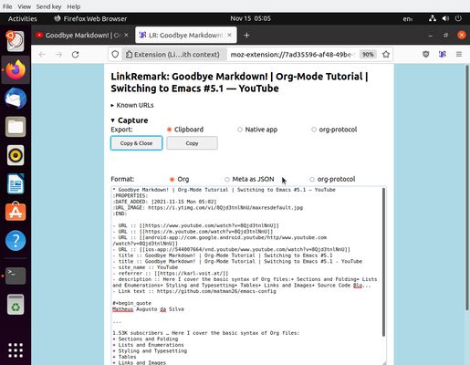Launch LibreOffice Writer from the dock
Screen dimensions: 470x365
point(16,183)
